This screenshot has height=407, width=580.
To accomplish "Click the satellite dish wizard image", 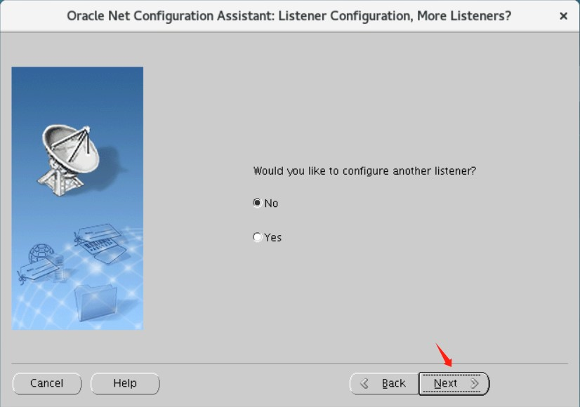I will 77,198.
